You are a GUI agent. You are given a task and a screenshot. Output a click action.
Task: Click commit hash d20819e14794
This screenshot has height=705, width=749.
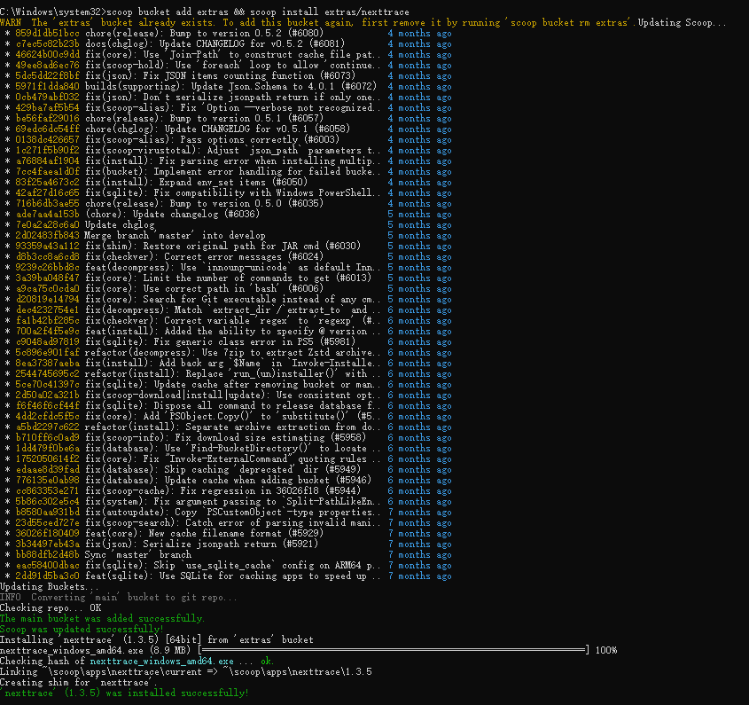click(x=47, y=299)
